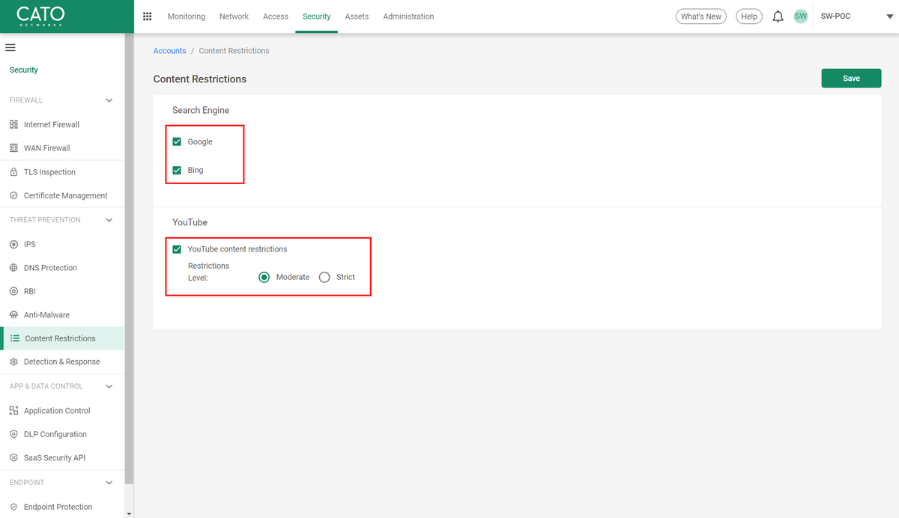Uncheck the Bing search engine checkbox

tap(178, 170)
